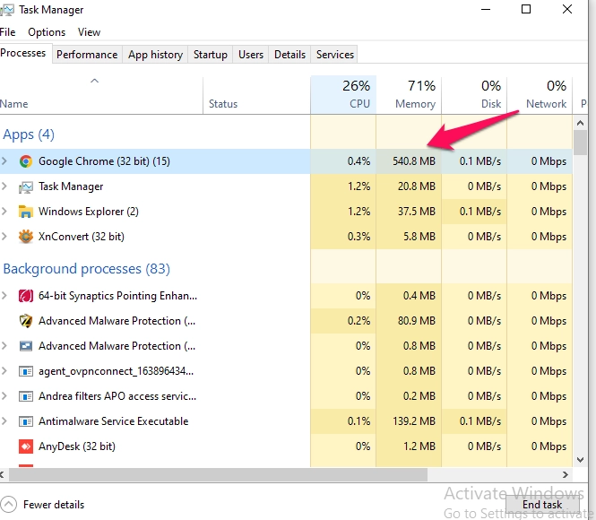This screenshot has height=520, width=596.
Task: Click Chrome's 0.4% CPU value
Action: 358,161
